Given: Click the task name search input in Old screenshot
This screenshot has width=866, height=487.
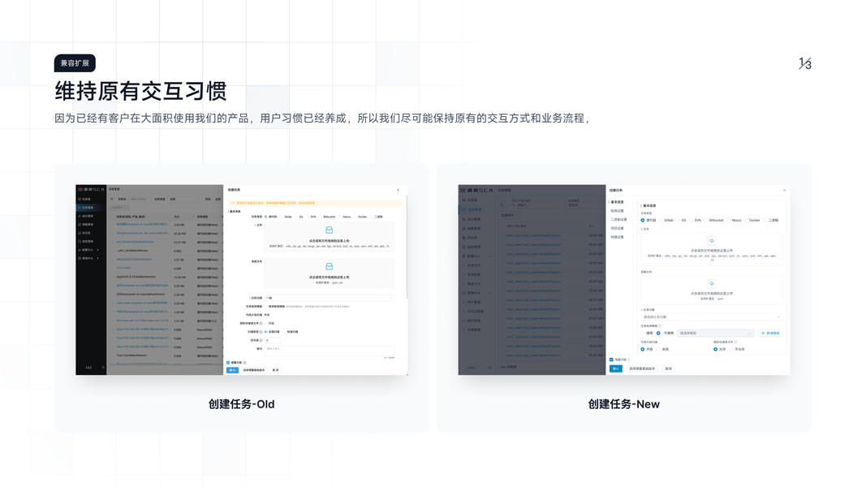Looking at the screenshot, I should [x=140, y=200].
